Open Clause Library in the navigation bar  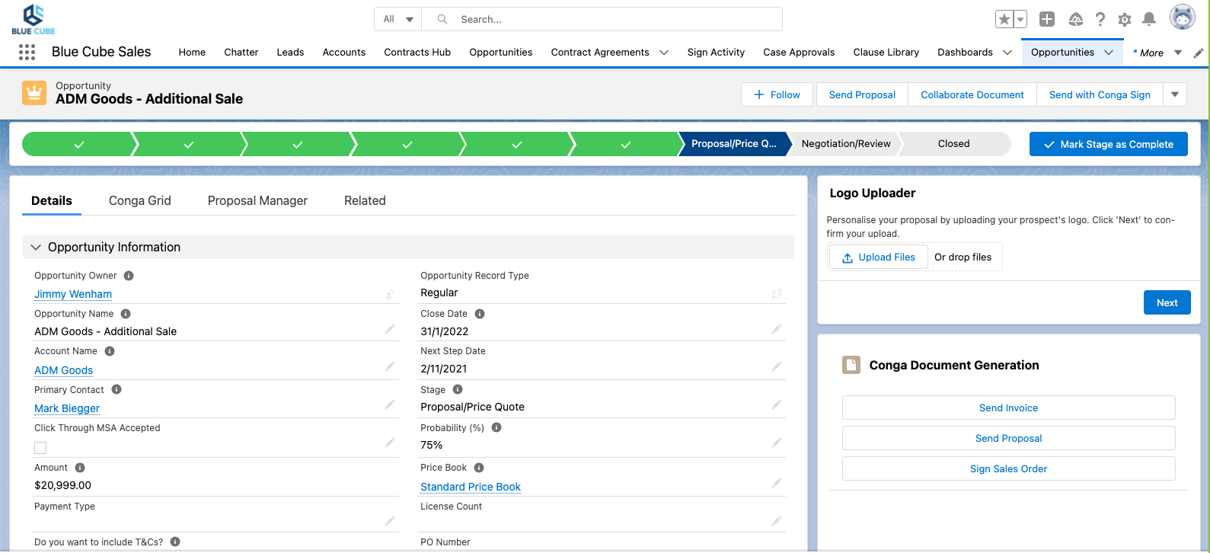tap(886, 52)
